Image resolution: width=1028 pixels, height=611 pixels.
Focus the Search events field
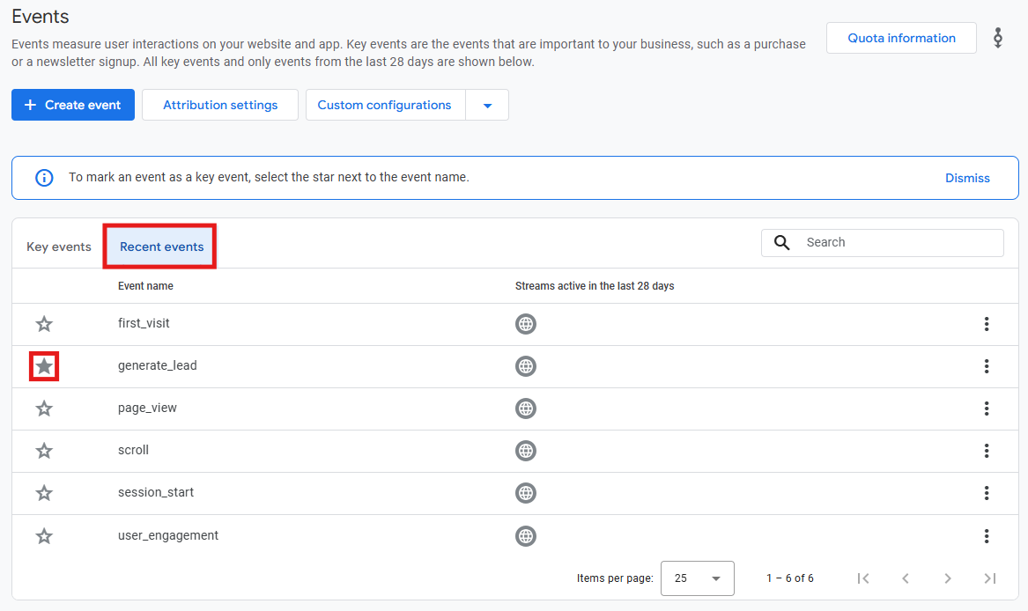coord(883,243)
